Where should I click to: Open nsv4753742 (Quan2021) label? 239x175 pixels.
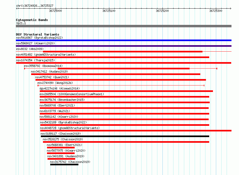pyautogui.click(x=52, y=77)
